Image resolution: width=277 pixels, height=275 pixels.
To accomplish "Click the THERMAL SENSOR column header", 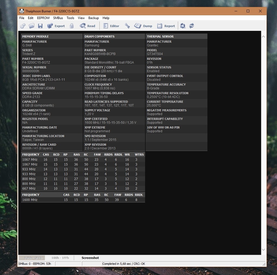I will tap(176, 36).
